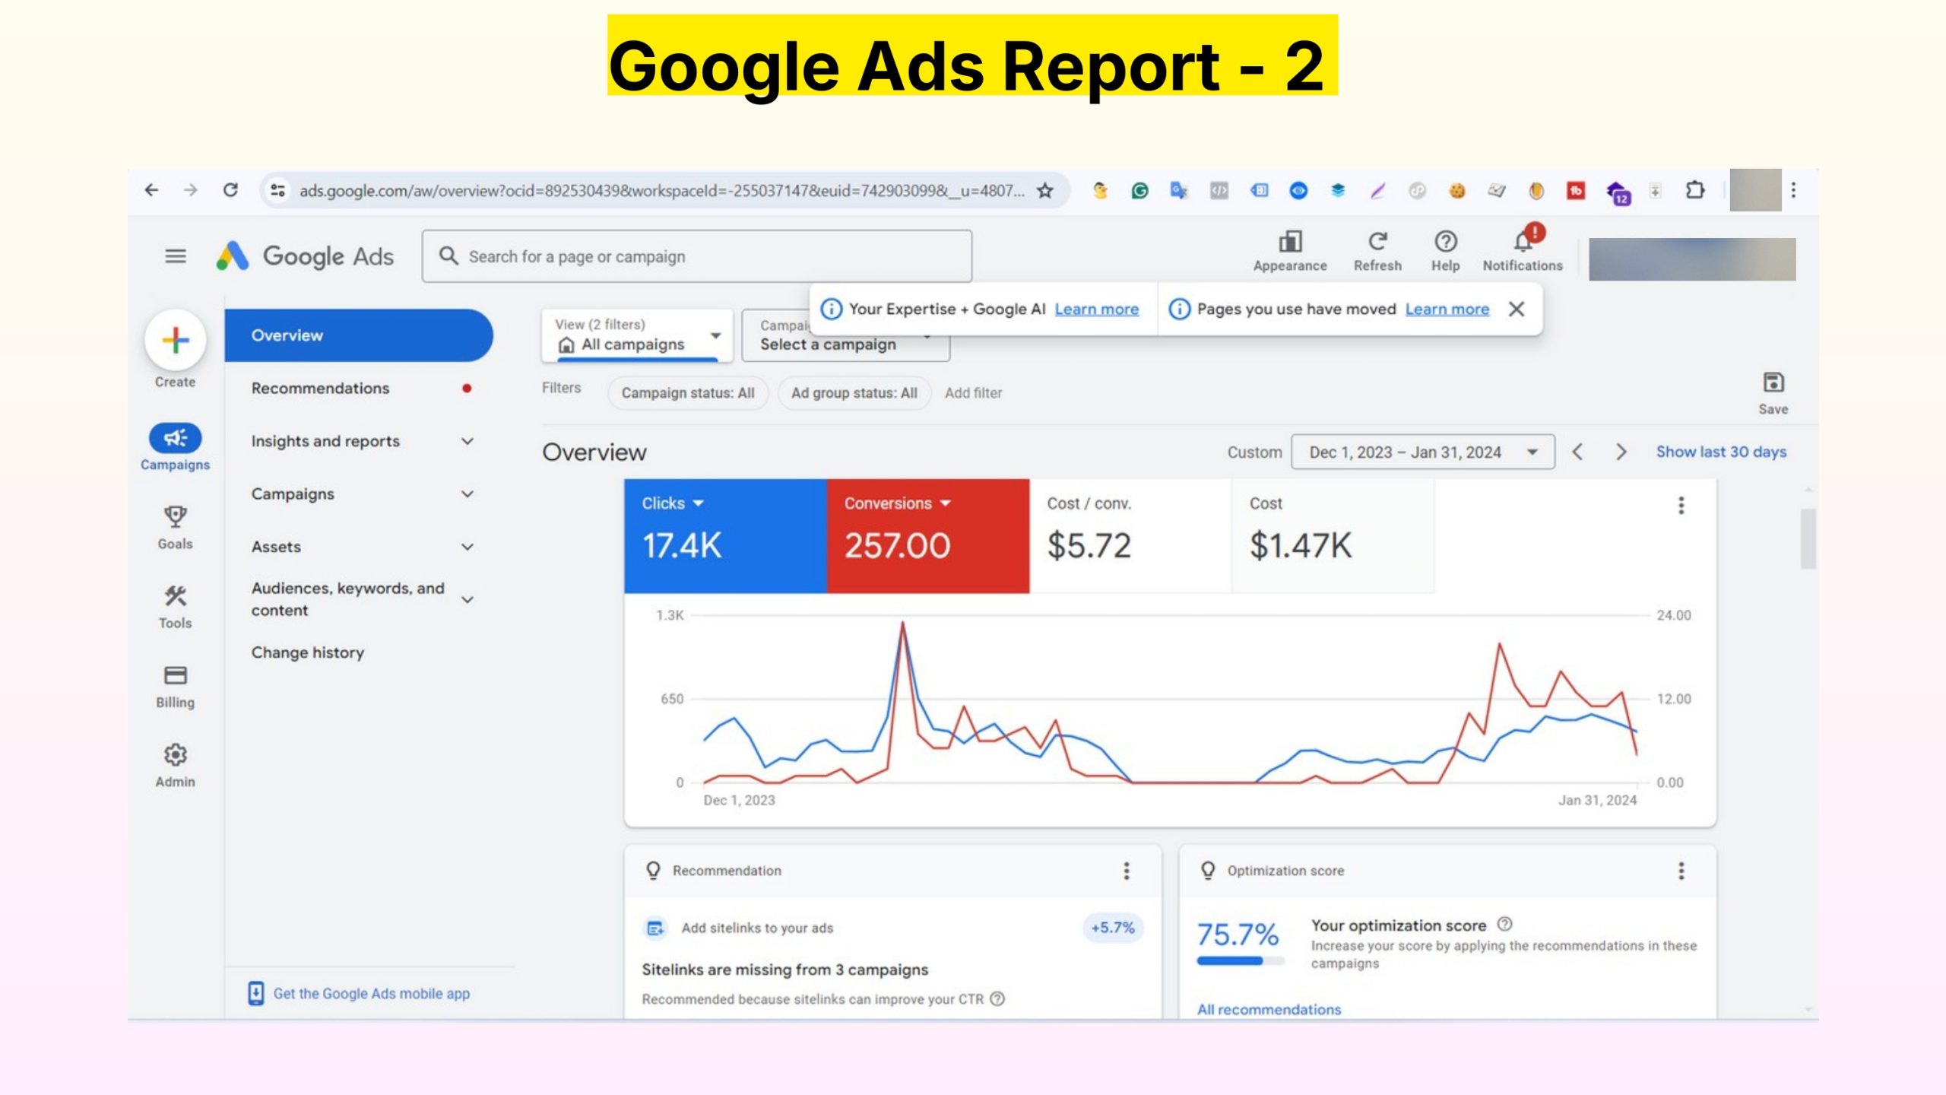This screenshot has width=1946, height=1095.
Task: Open the Appearance settings icon
Action: pos(1290,242)
